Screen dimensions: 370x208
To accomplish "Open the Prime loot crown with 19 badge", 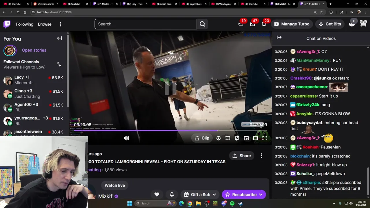I will click(241, 24).
